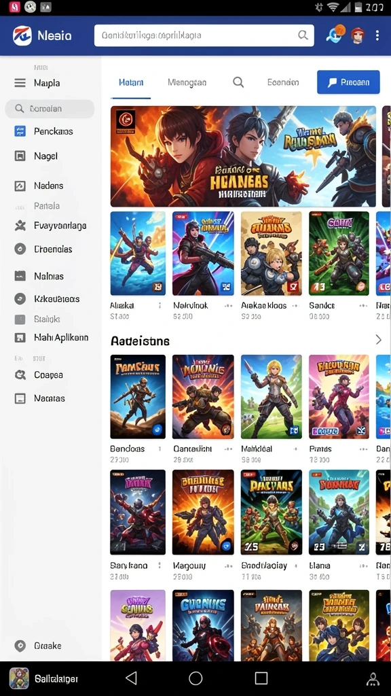The width and height of the screenshot is (391, 696).
Task: Select the Kakeuataeas sidebar icon
Action: [20, 299]
